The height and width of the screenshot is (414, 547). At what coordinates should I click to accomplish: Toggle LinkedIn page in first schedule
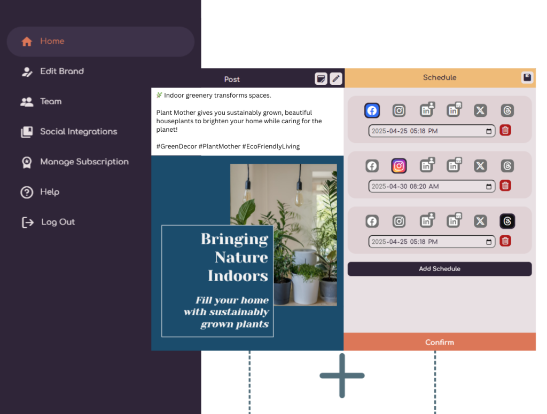[454, 110]
